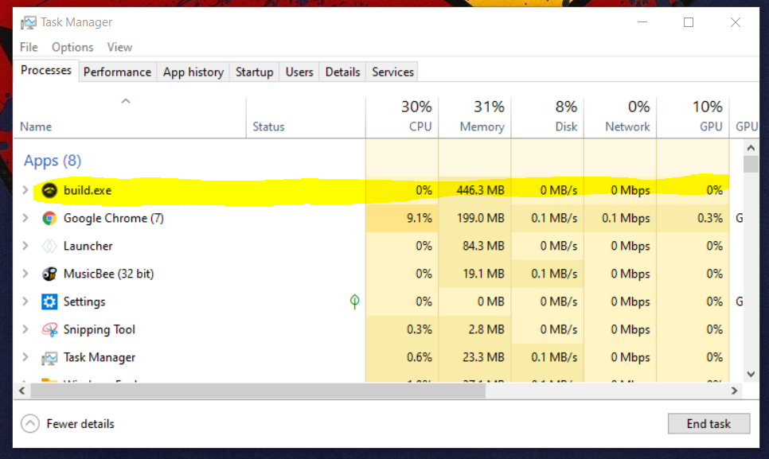Click the 9.1% CPU value for Chrome

pyautogui.click(x=420, y=218)
